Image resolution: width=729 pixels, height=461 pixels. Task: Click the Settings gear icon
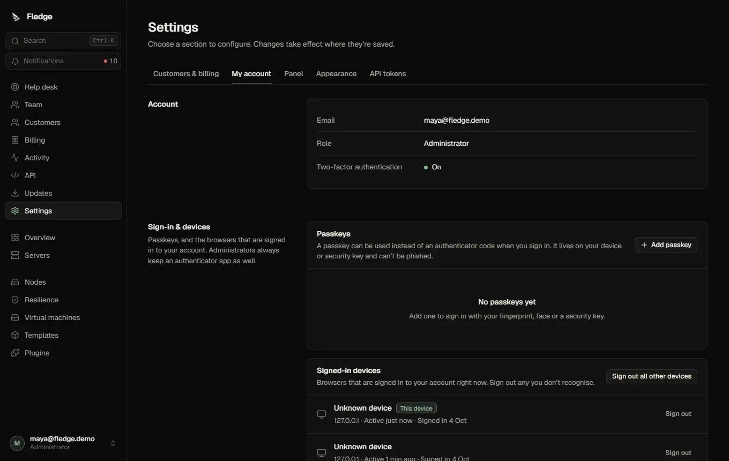click(15, 211)
